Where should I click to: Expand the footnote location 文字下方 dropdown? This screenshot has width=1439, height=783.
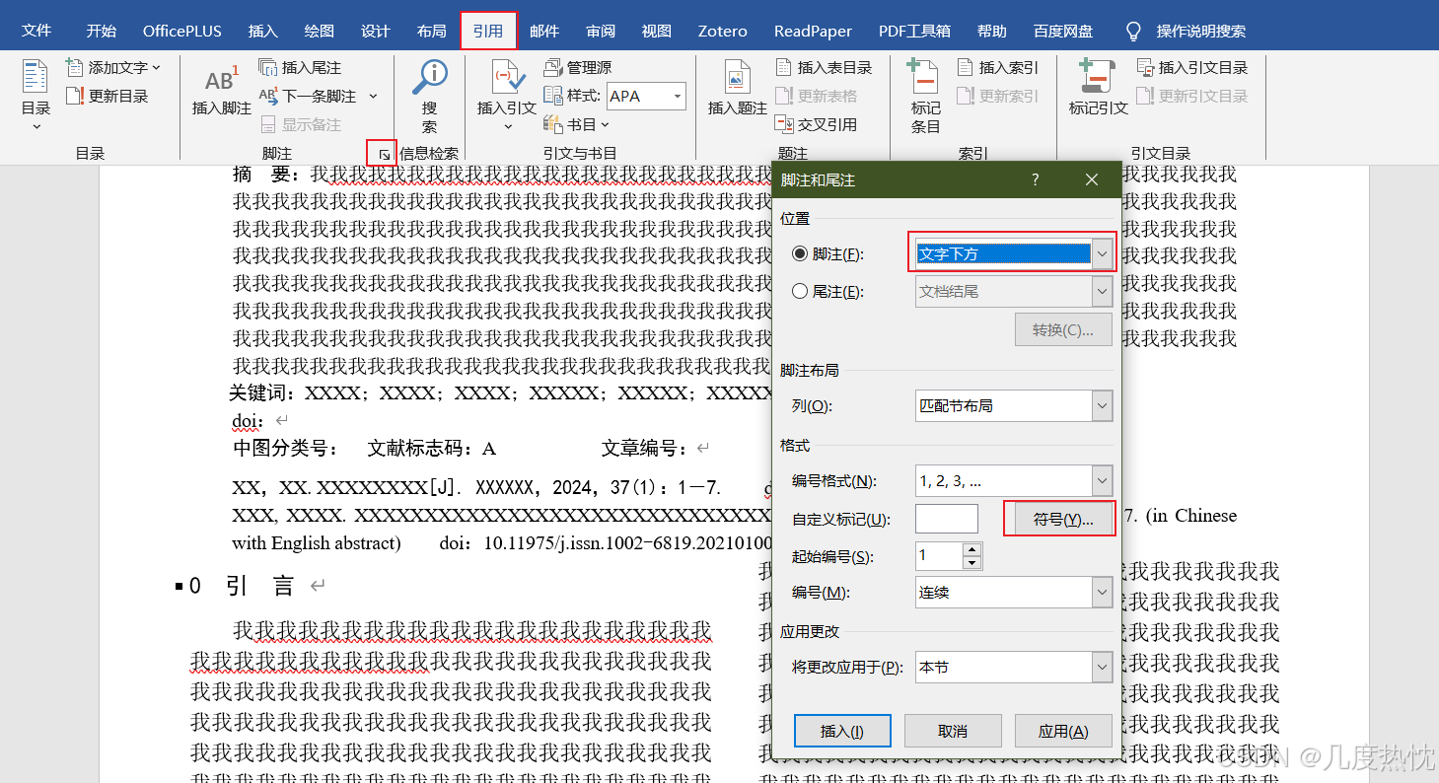1102,253
